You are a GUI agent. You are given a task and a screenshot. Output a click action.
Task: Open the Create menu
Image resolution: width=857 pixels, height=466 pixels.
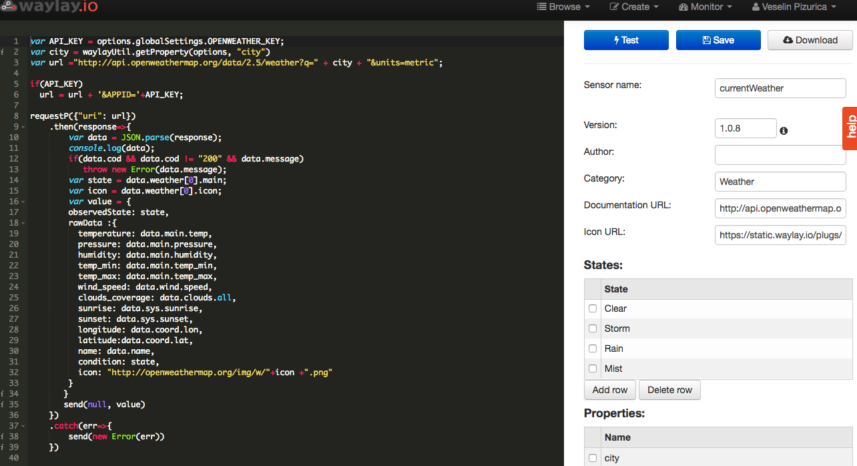point(634,7)
